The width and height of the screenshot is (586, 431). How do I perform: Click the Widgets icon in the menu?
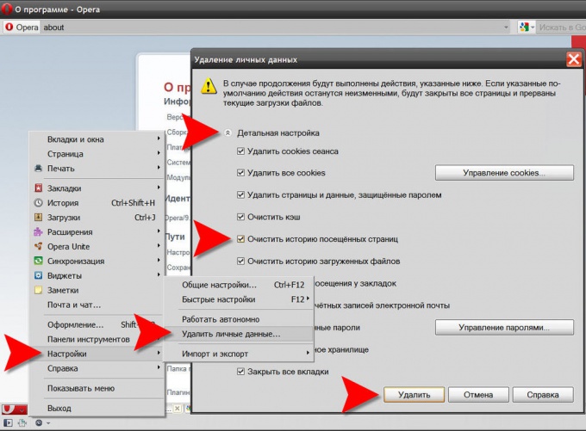point(38,276)
